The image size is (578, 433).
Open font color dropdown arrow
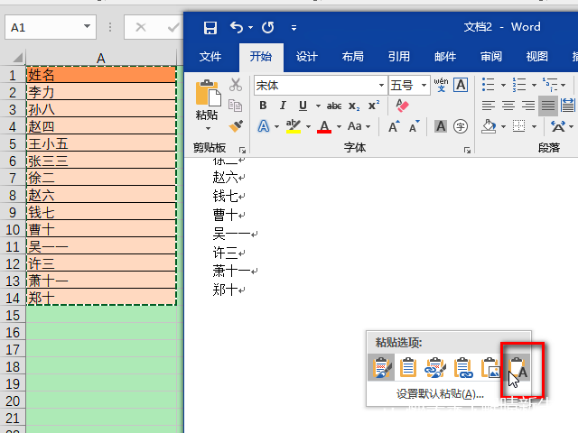click(x=339, y=126)
